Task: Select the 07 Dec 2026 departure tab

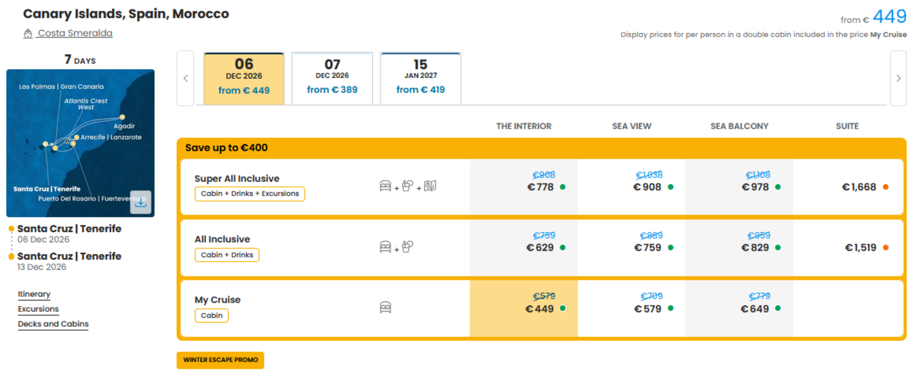Action: pyautogui.click(x=332, y=78)
